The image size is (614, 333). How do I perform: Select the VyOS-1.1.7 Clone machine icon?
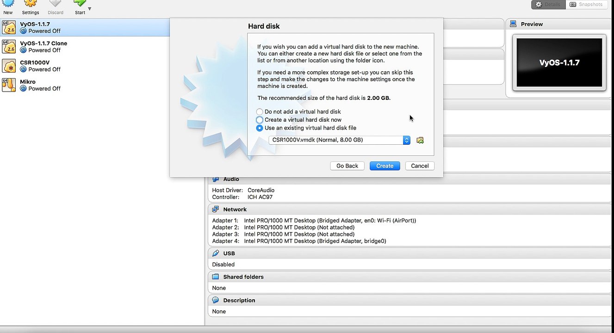9,47
